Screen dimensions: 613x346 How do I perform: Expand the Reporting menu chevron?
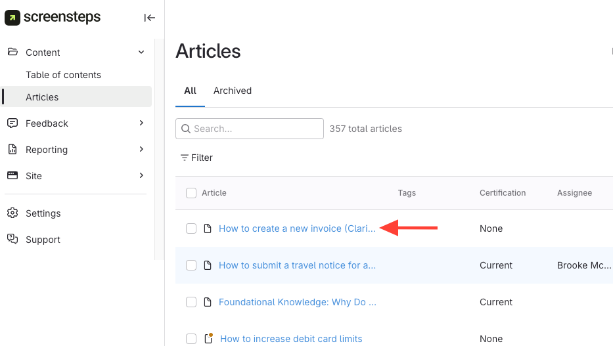click(141, 150)
